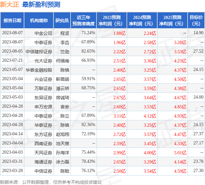
Task: Click institution 华泰金融控股
Action: click(39, 70)
